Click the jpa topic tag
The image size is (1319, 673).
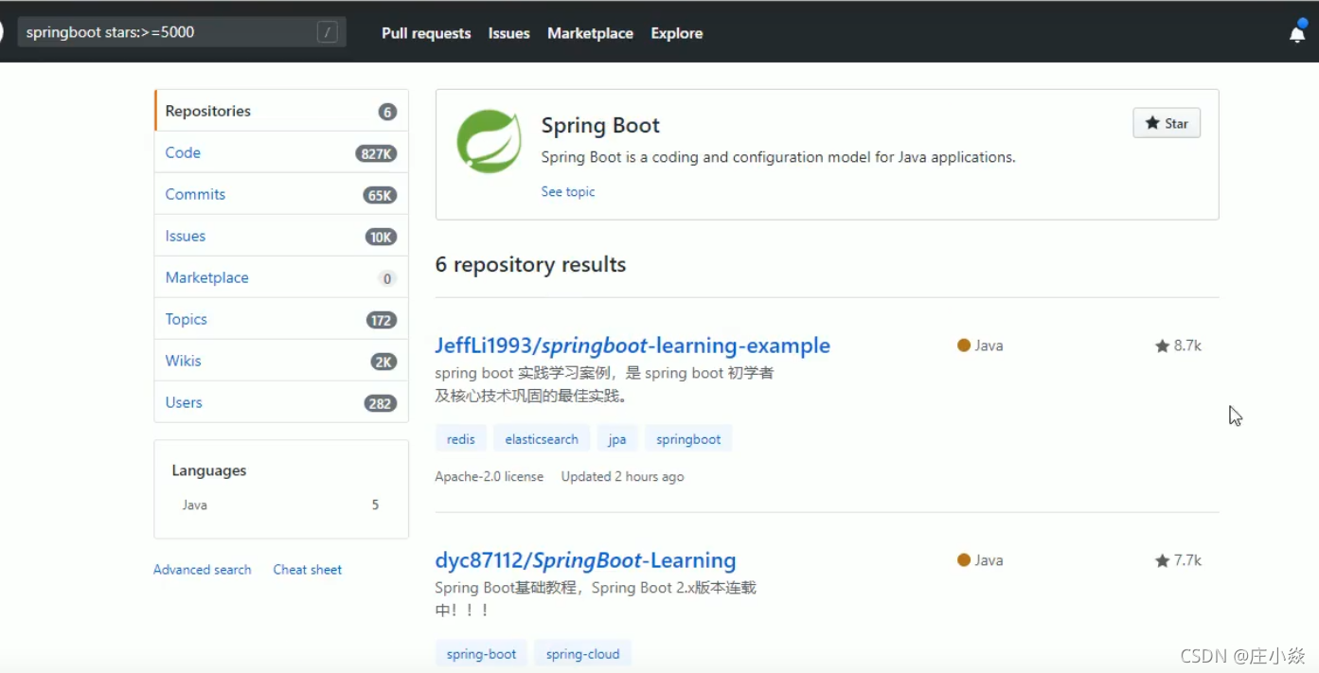617,439
